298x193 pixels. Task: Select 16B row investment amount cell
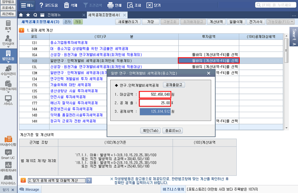[x=209, y=61]
